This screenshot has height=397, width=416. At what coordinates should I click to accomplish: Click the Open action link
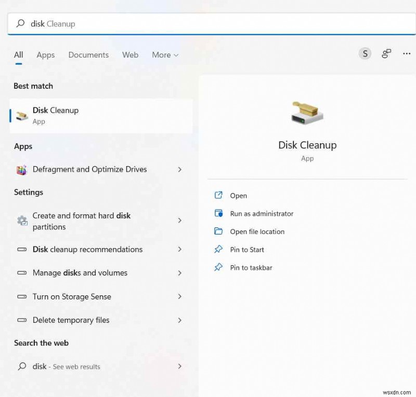(x=238, y=195)
